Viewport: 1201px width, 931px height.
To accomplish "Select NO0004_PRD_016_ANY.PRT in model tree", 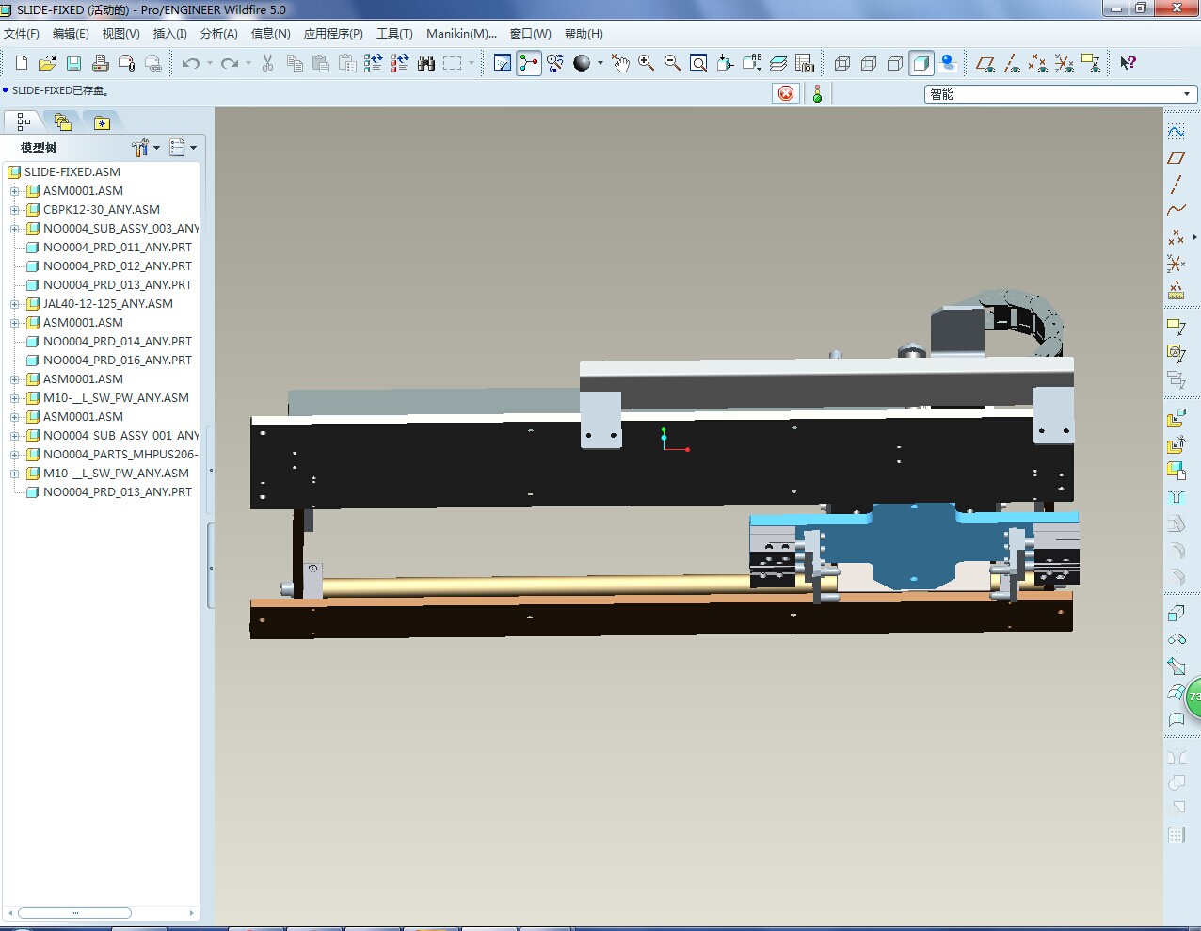I will tap(118, 361).
